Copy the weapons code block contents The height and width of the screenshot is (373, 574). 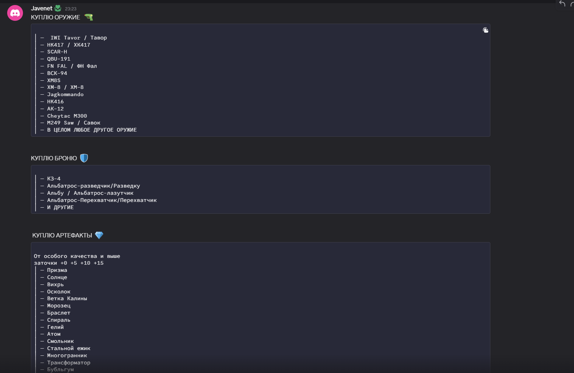(x=485, y=30)
